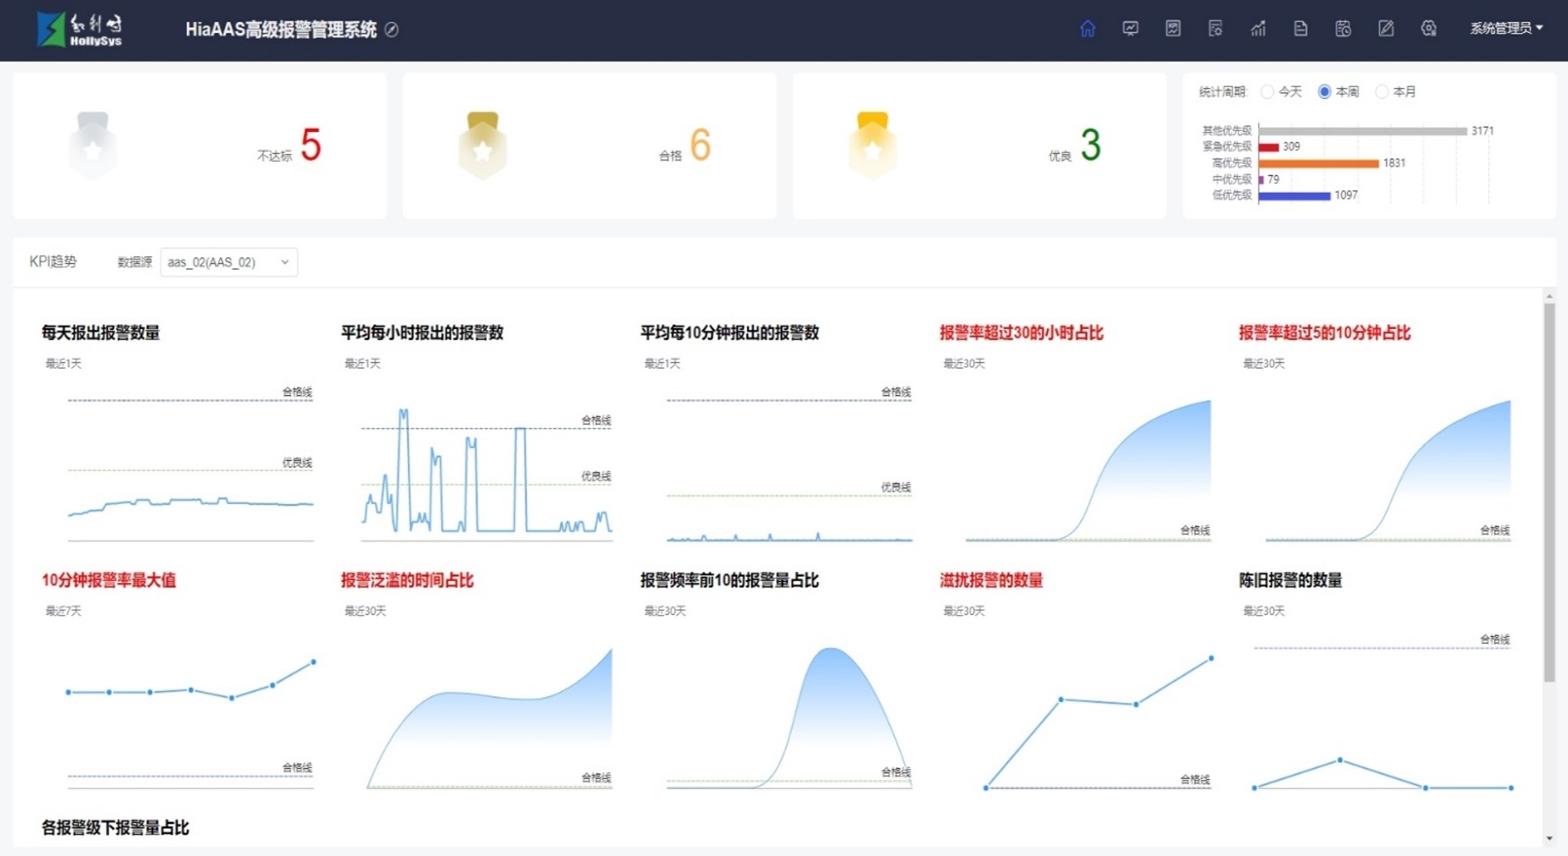Open the document report icon in top navigation

coord(1300,29)
